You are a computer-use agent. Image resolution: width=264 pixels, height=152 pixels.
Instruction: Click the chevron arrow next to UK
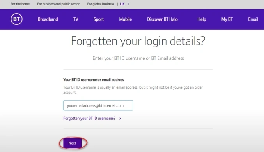pyautogui.click(x=128, y=4)
